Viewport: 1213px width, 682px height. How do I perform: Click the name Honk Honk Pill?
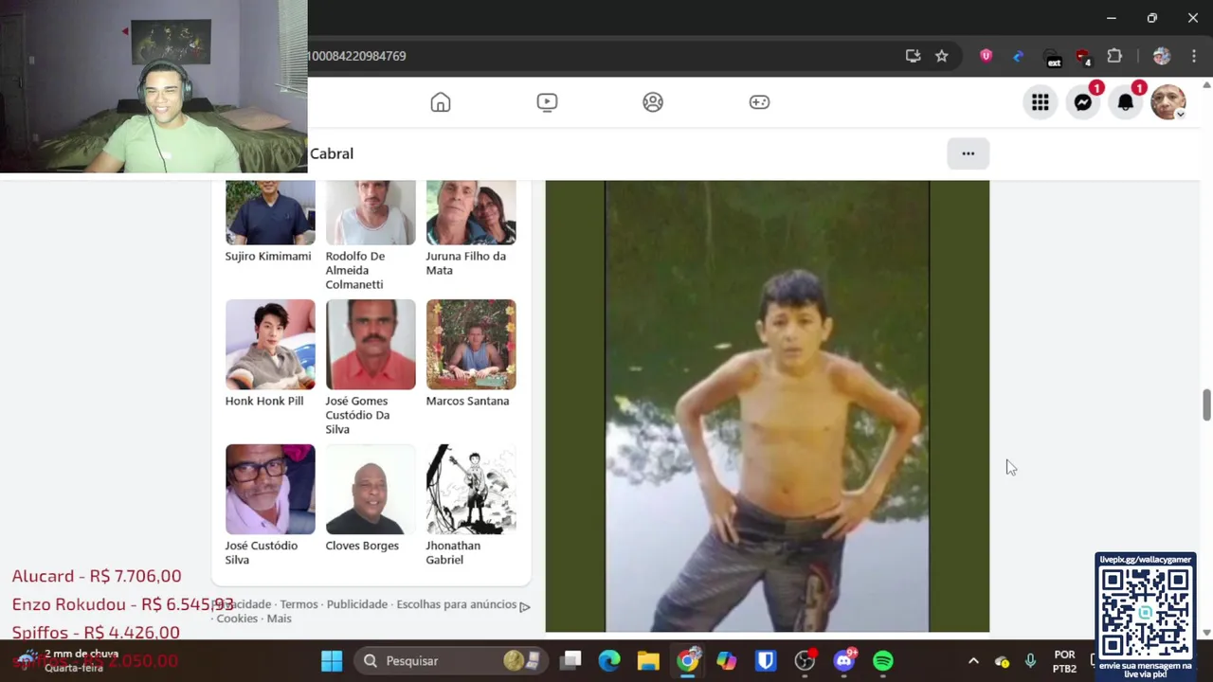(x=264, y=401)
